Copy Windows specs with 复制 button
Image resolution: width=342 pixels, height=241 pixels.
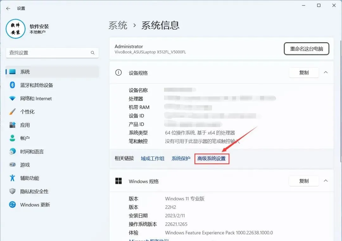(304, 181)
